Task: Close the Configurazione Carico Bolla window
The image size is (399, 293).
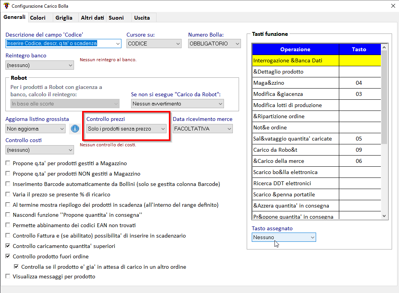Action: tap(393, 6)
